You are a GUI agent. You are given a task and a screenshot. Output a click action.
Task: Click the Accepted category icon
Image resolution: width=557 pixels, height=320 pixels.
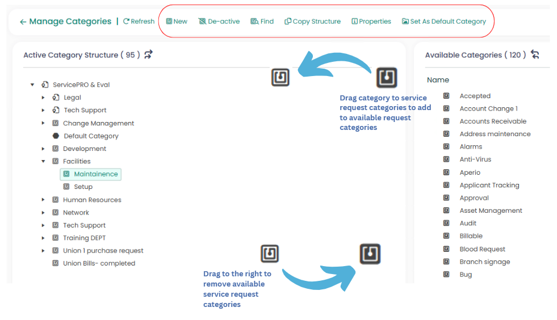coord(447,96)
